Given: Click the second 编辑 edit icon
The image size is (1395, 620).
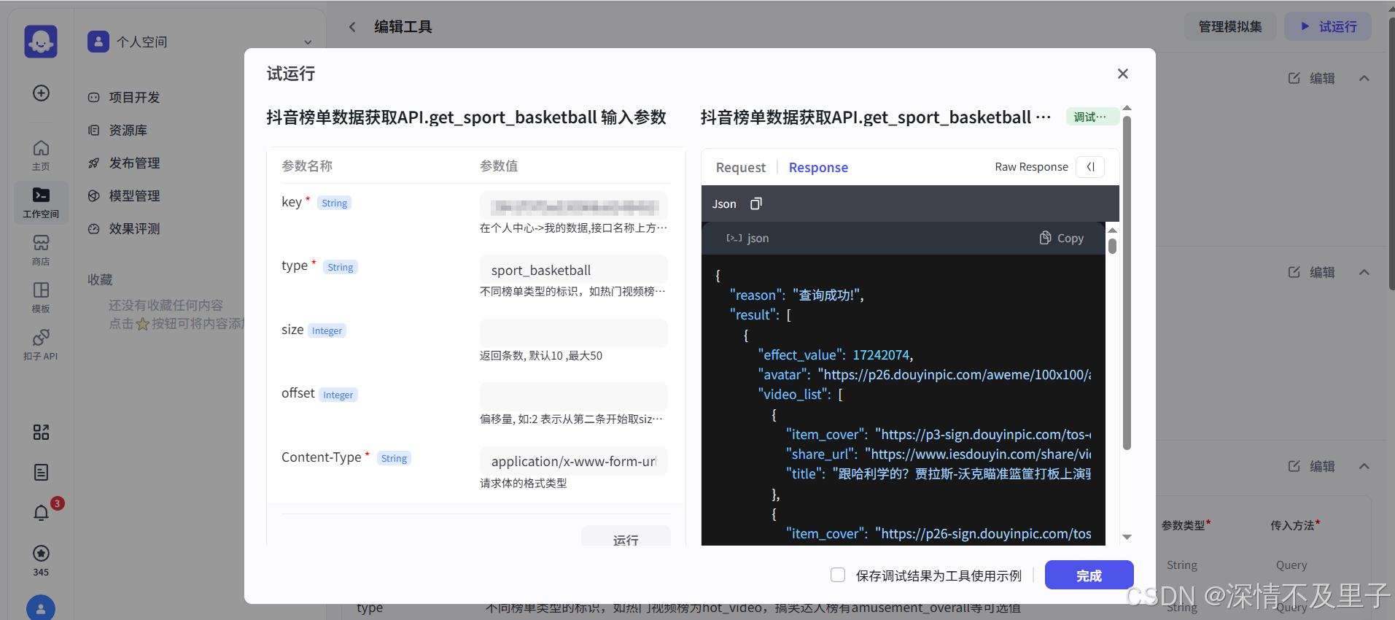Looking at the screenshot, I should [1294, 272].
